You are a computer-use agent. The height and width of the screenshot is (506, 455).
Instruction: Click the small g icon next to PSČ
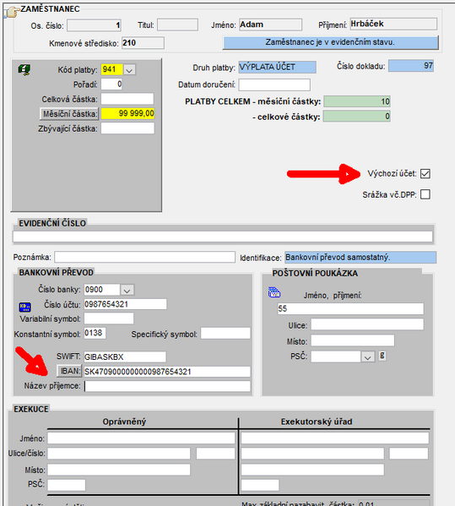tap(382, 356)
